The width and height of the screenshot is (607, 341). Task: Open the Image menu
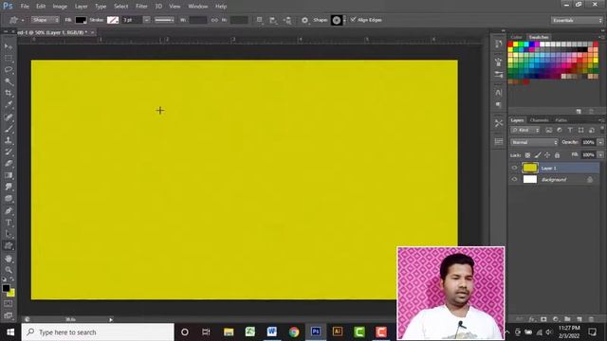(60, 7)
